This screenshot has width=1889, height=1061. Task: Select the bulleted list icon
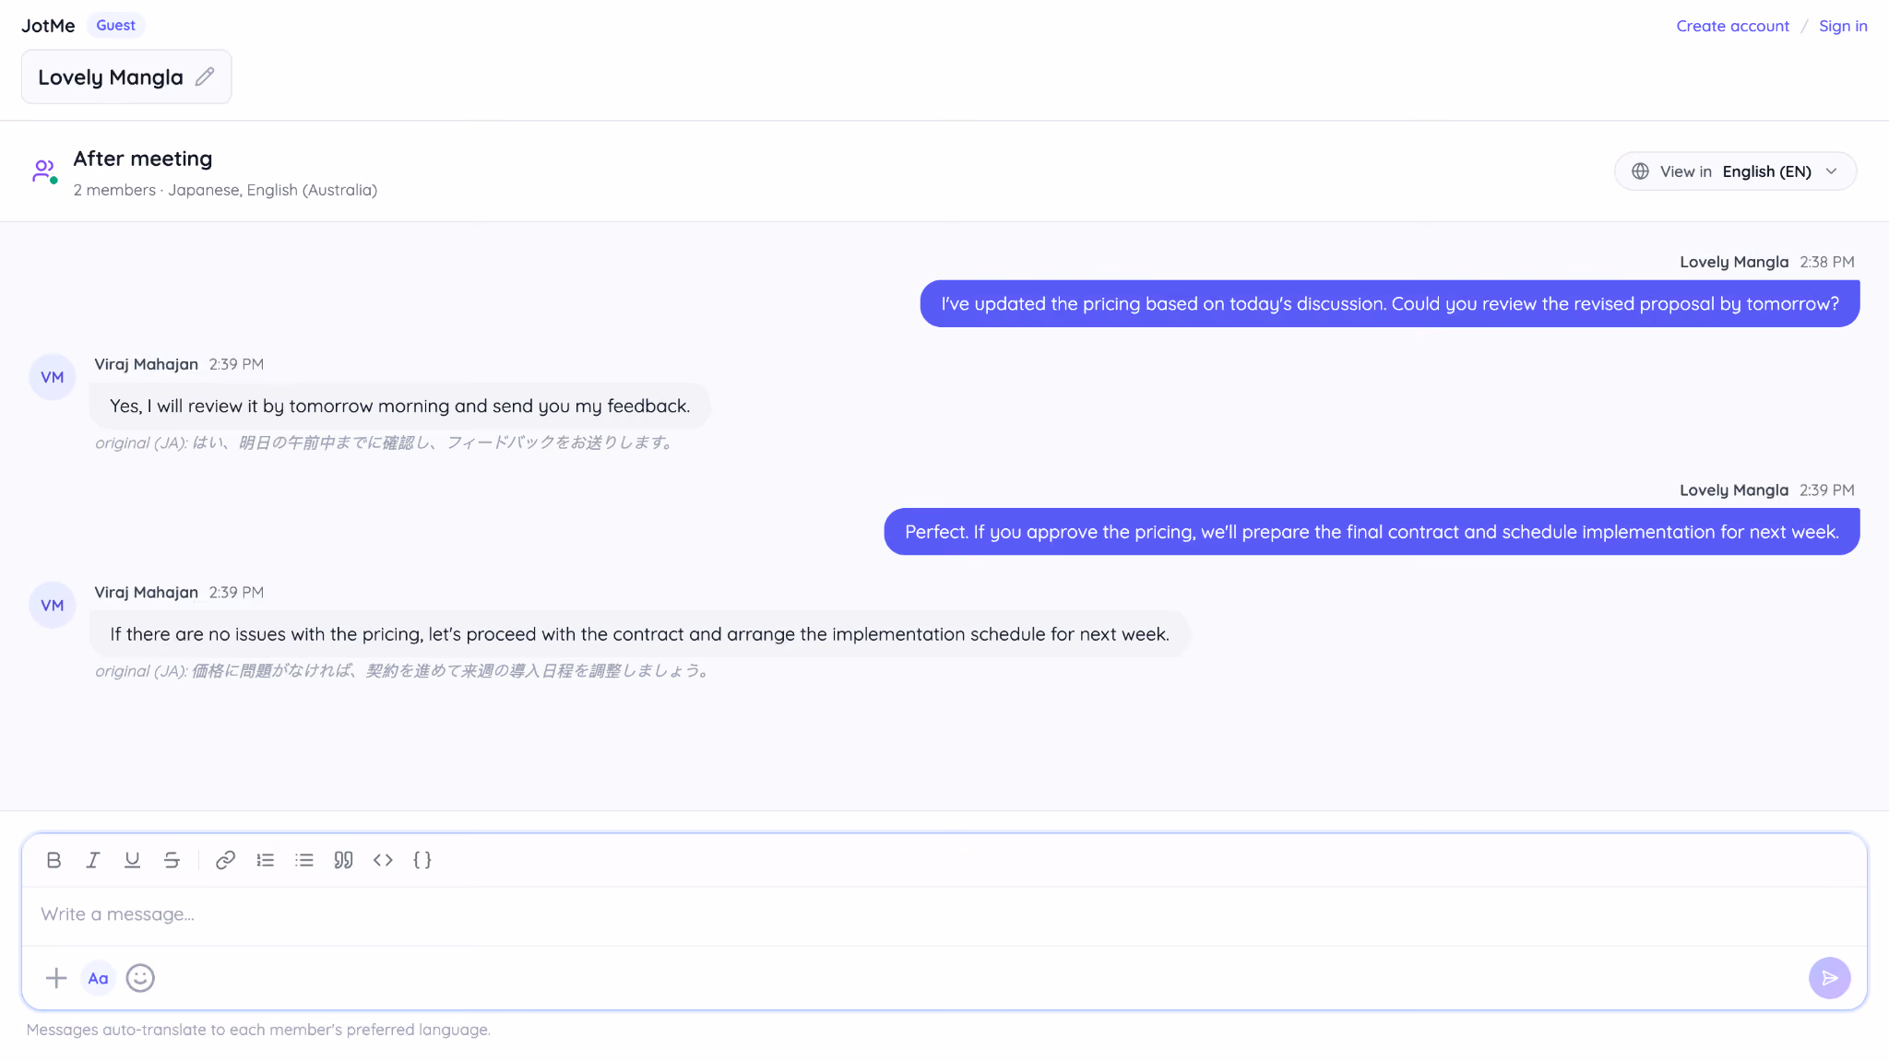pyautogui.click(x=304, y=860)
